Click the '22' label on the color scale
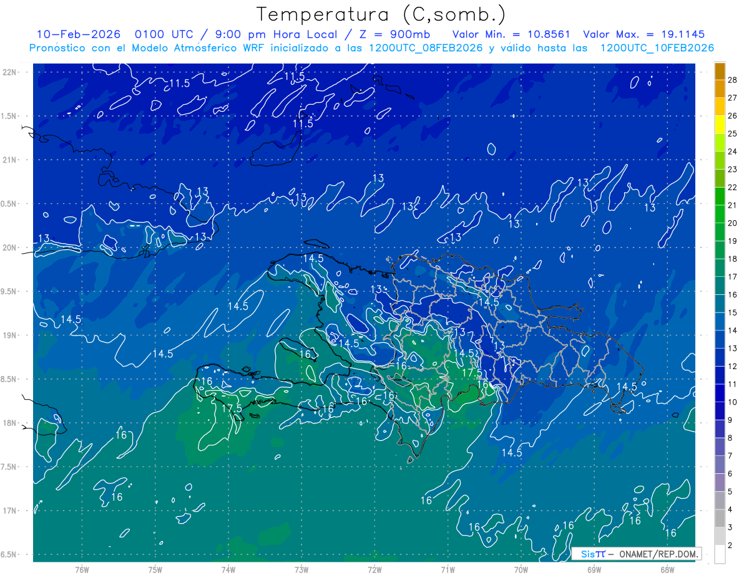 tap(732, 188)
